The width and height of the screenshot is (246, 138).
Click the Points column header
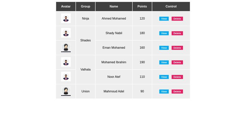pyautogui.click(x=142, y=6)
